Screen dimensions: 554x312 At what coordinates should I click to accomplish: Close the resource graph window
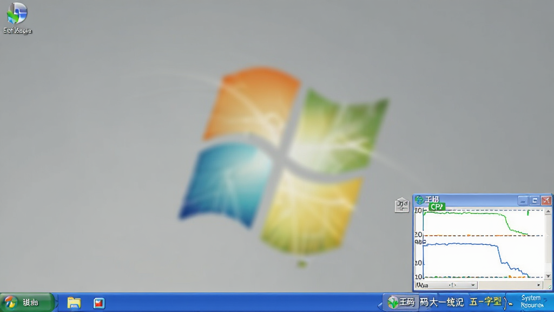tap(546, 200)
